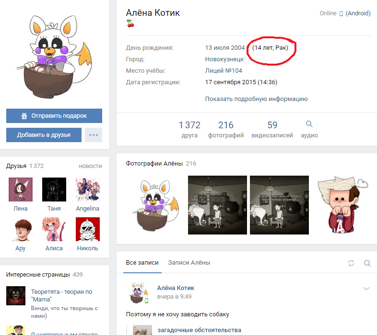Open the third sepia comic photo
The image size is (377, 335).
point(279,205)
